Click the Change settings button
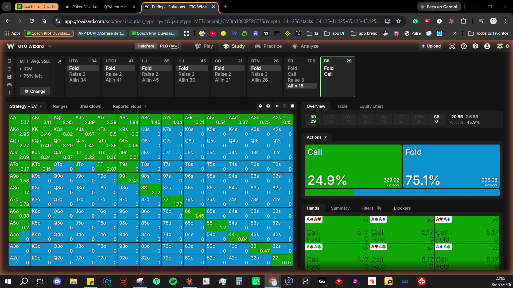Viewport: 513px width, 288px height. pyautogui.click(x=35, y=91)
